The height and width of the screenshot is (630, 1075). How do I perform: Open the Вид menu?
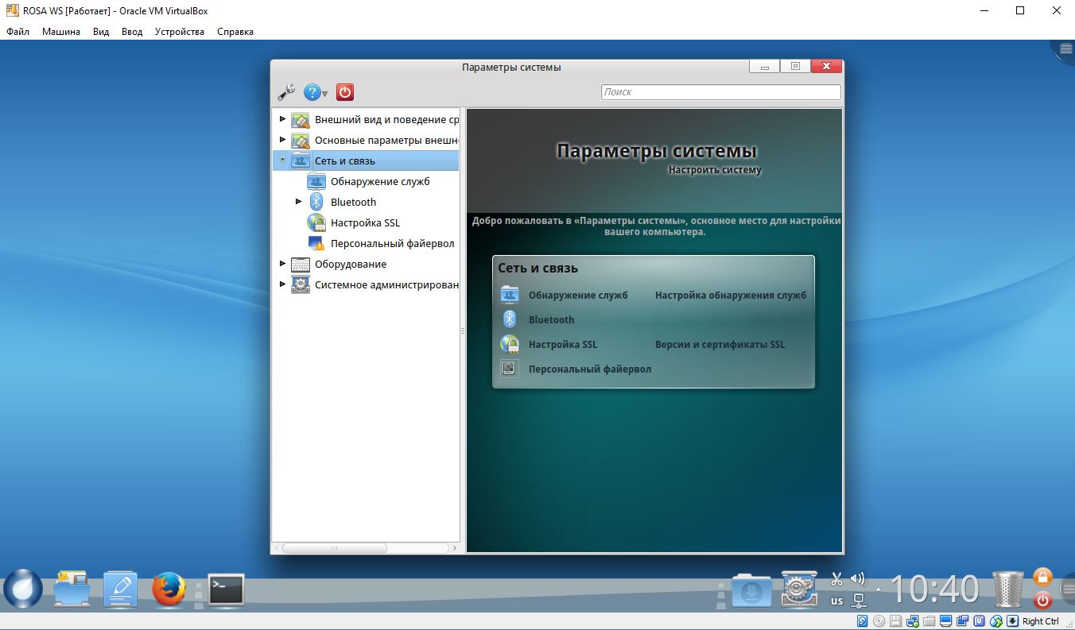(101, 32)
